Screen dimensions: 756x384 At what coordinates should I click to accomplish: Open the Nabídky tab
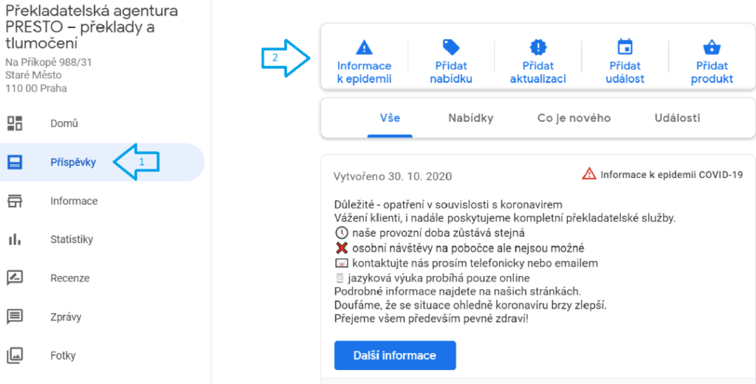tap(470, 118)
